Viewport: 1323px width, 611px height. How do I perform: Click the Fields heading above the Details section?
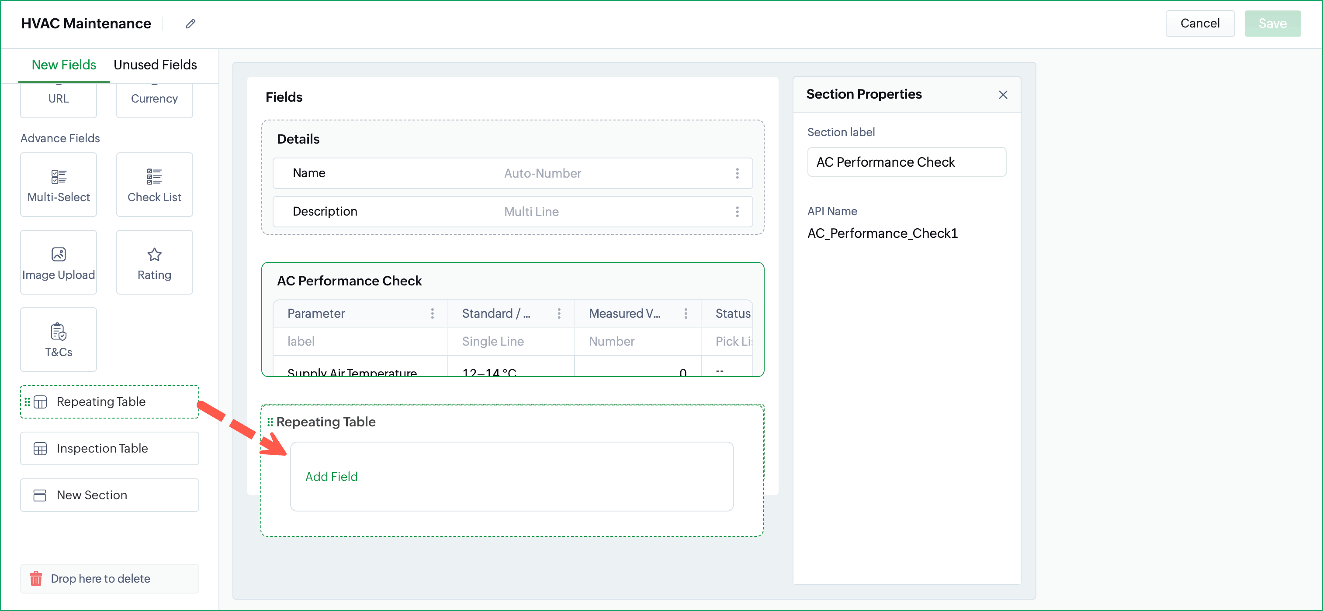coord(284,97)
